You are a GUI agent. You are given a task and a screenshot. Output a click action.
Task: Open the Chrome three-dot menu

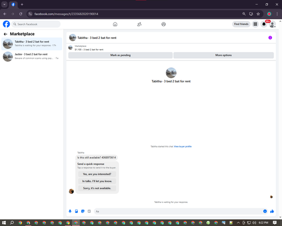pos(277,14)
